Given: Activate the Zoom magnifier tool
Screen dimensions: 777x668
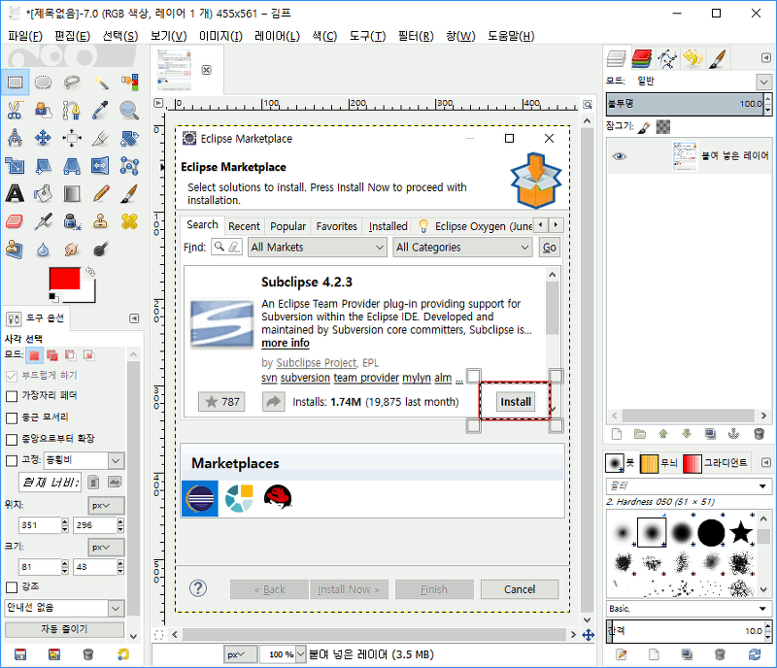Looking at the screenshot, I should [x=129, y=111].
